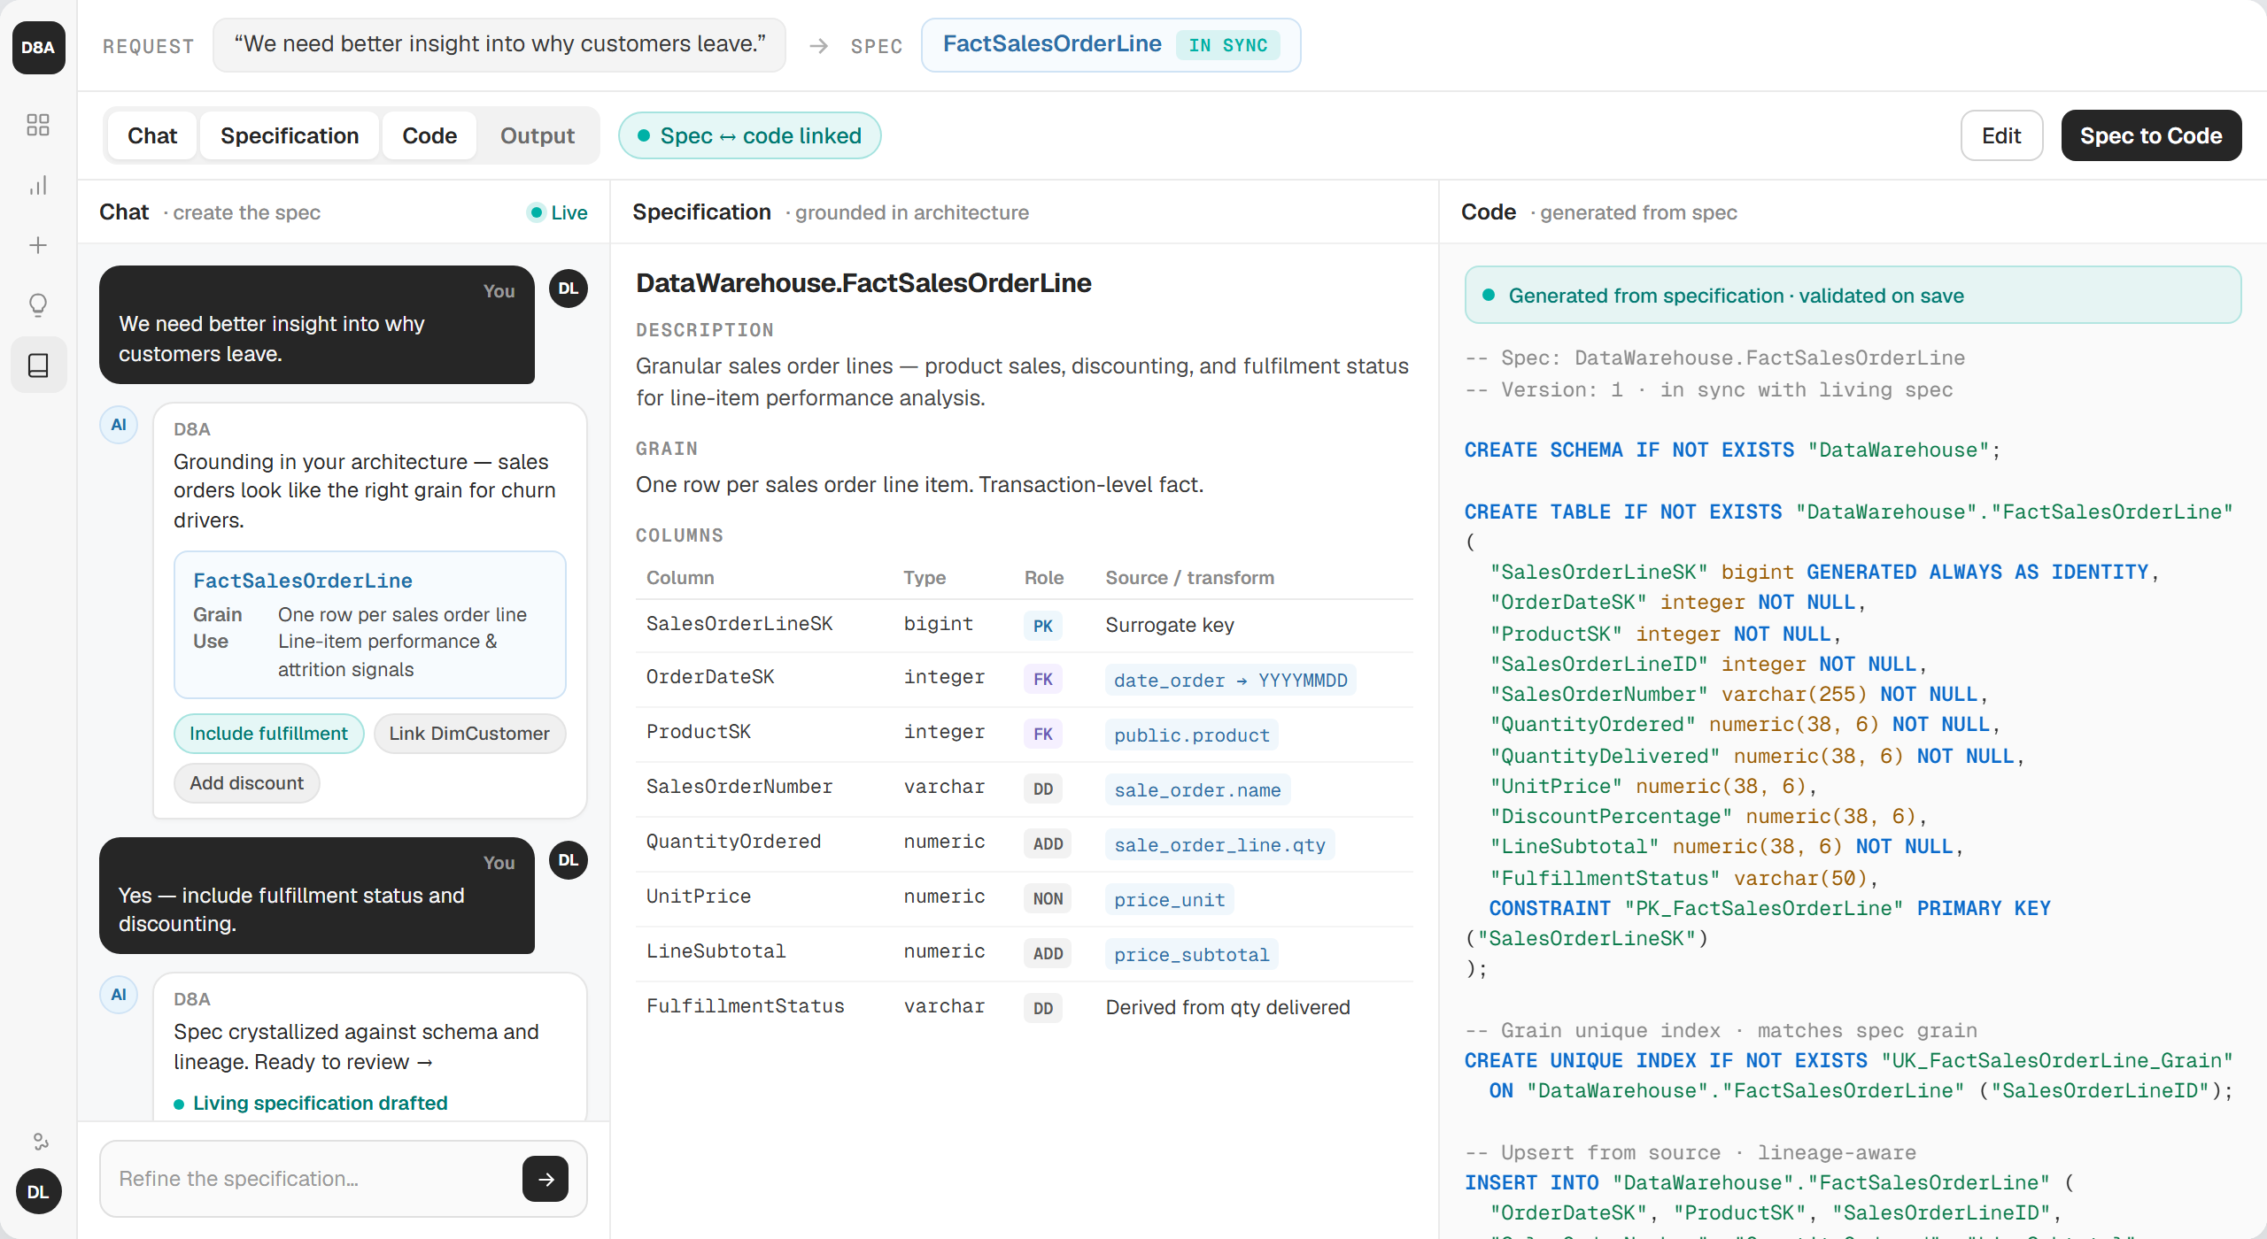Select the OrderDateSK column cell
Image resolution: width=2267 pixels, height=1239 pixels.
[x=710, y=677]
